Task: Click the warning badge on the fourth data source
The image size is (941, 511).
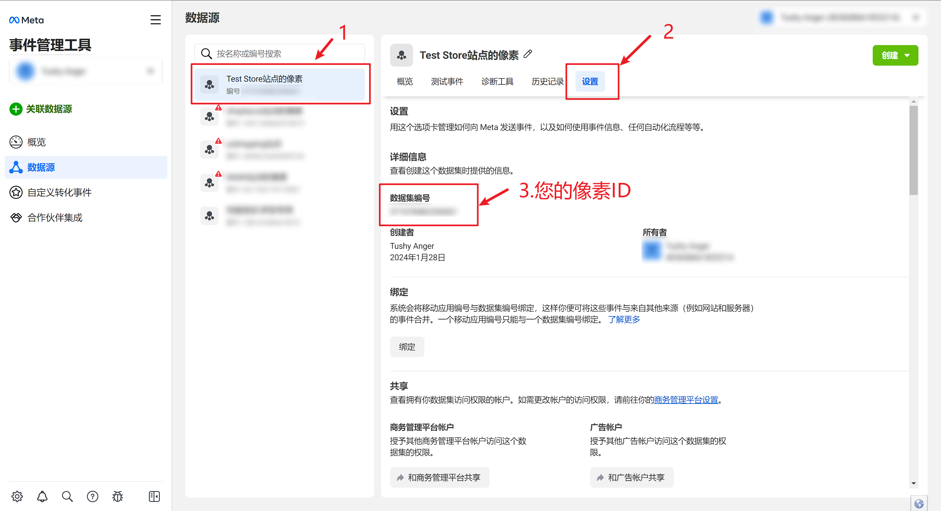Action: [x=219, y=174]
